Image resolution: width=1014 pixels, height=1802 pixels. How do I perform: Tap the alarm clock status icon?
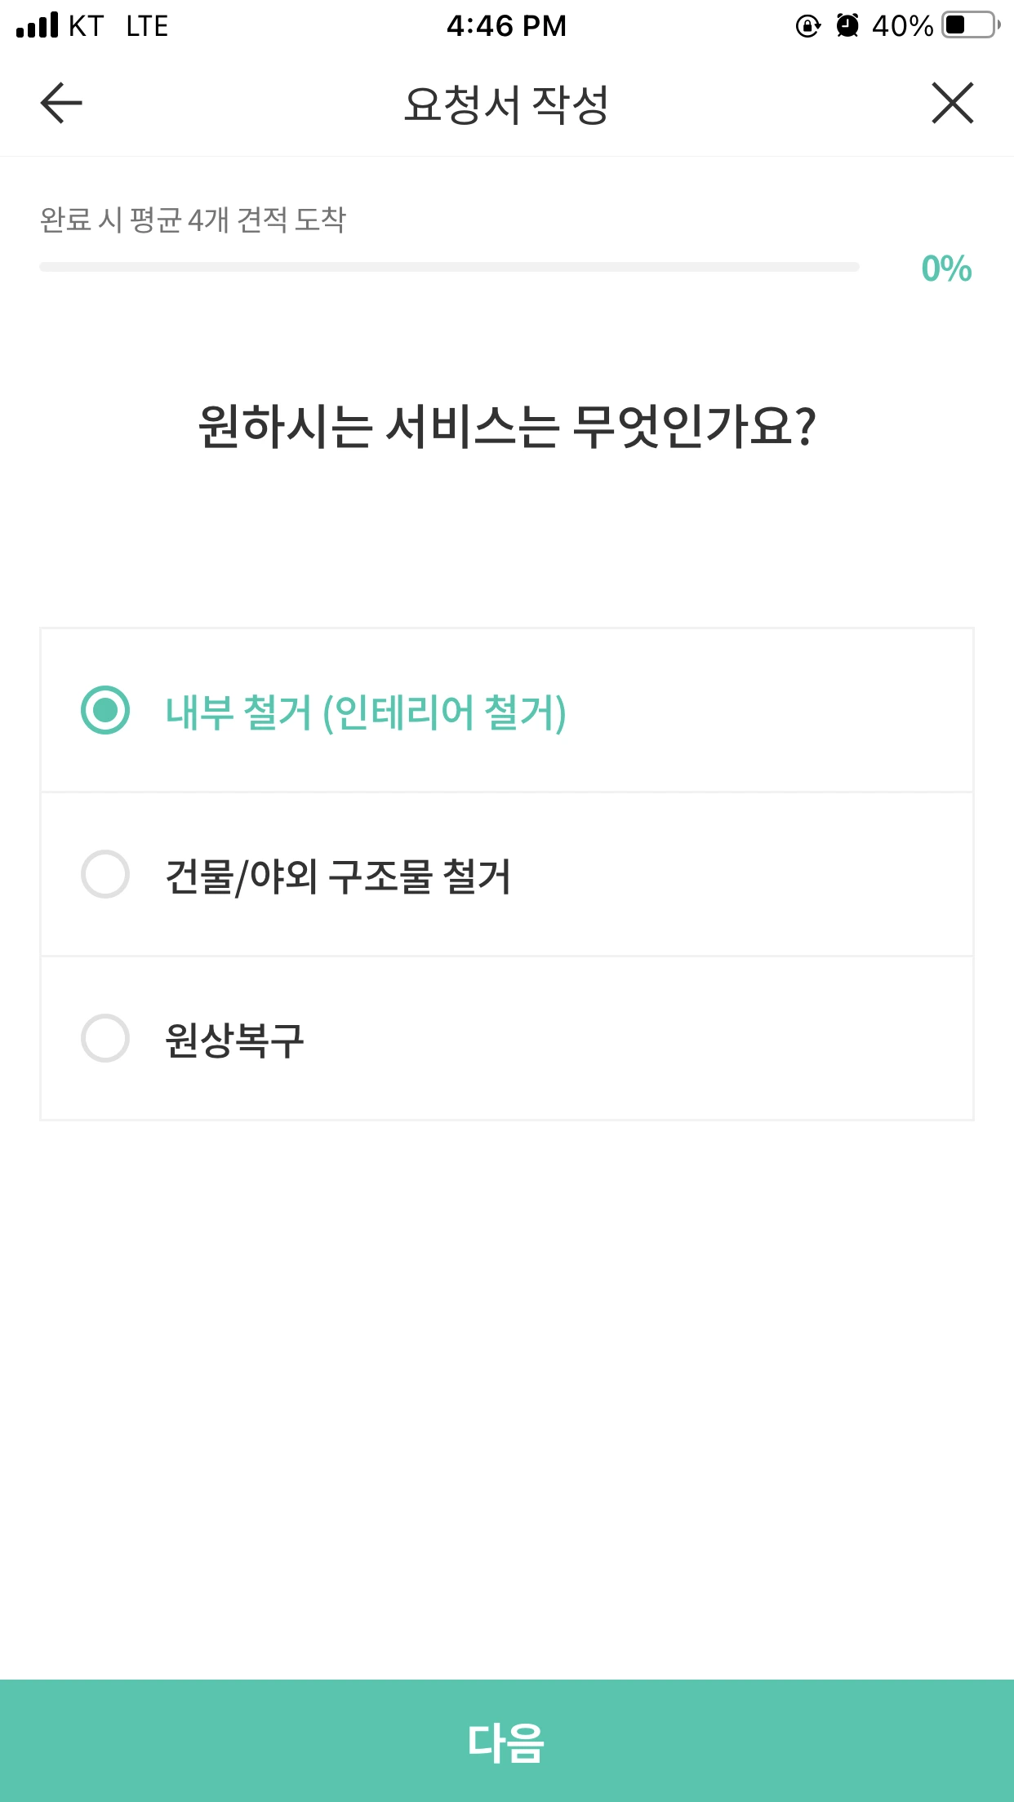(848, 25)
